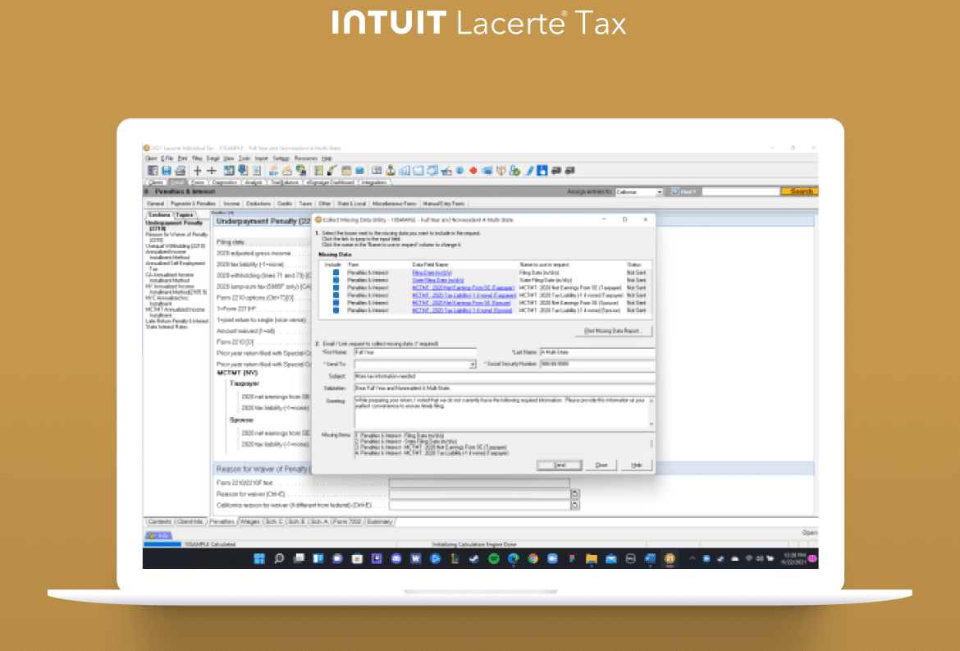Open Microsoft Edge from the taskbar
Viewport: 960px width, 651px height.
pos(513,558)
